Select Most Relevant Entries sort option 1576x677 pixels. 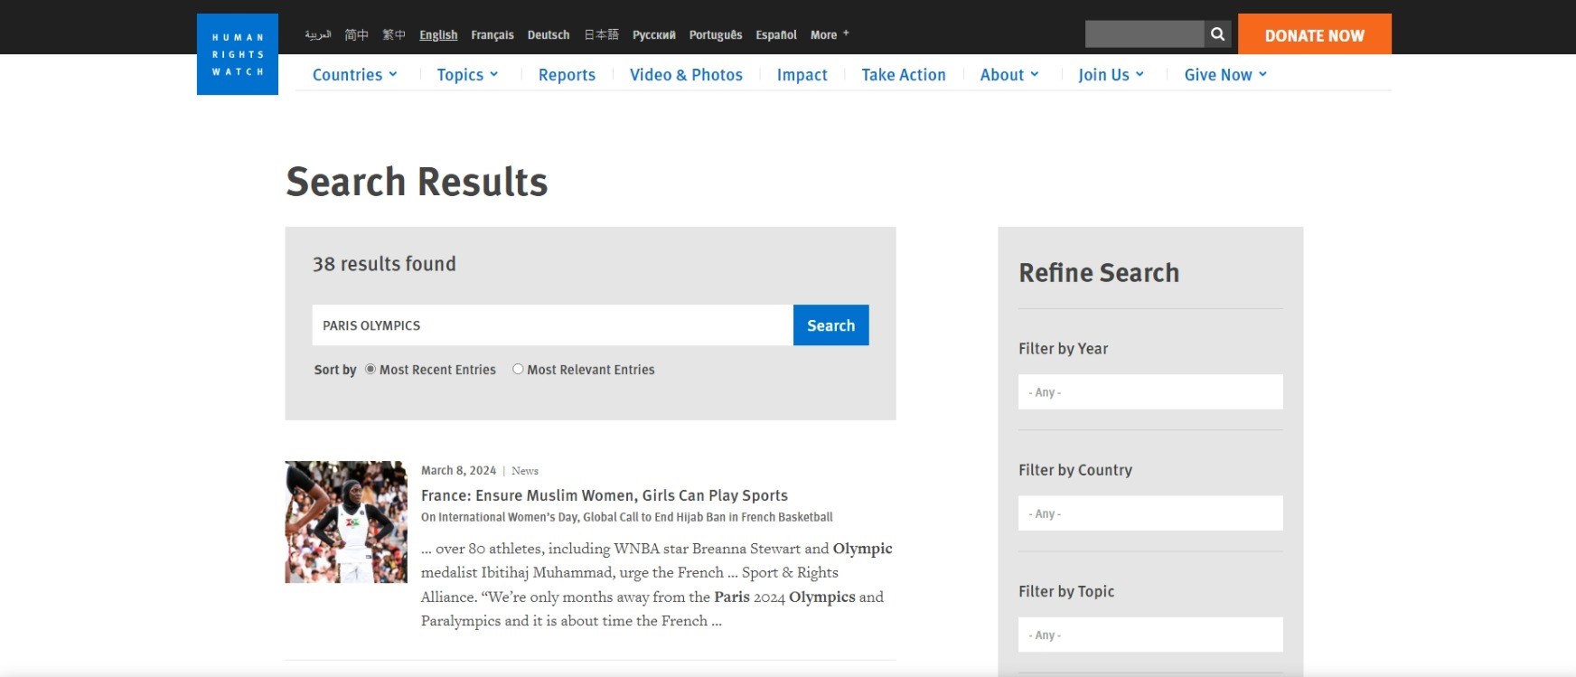(x=518, y=369)
